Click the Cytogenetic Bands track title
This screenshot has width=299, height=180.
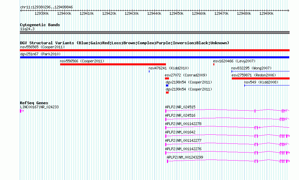40,25
